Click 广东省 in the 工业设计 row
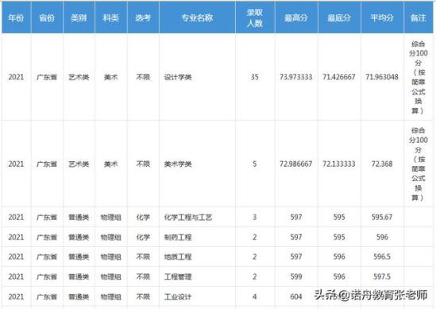The height and width of the screenshot is (309, 436). pos(47,297)
